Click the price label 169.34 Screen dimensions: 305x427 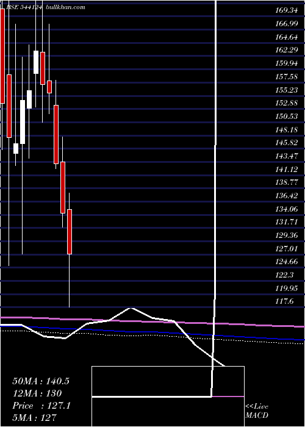(285, 10)
